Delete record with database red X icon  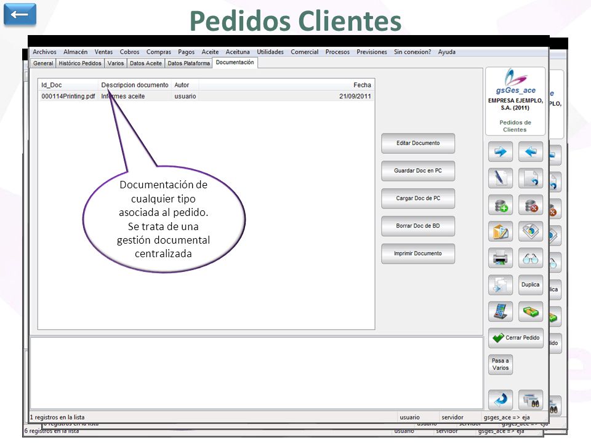click(530, 205)
